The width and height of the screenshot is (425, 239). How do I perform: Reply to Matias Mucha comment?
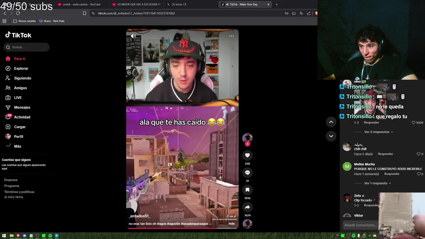[392, 174]
